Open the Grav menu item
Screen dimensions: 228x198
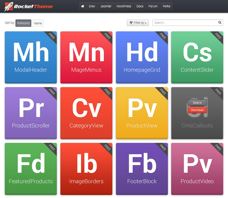tap(92, 6)
